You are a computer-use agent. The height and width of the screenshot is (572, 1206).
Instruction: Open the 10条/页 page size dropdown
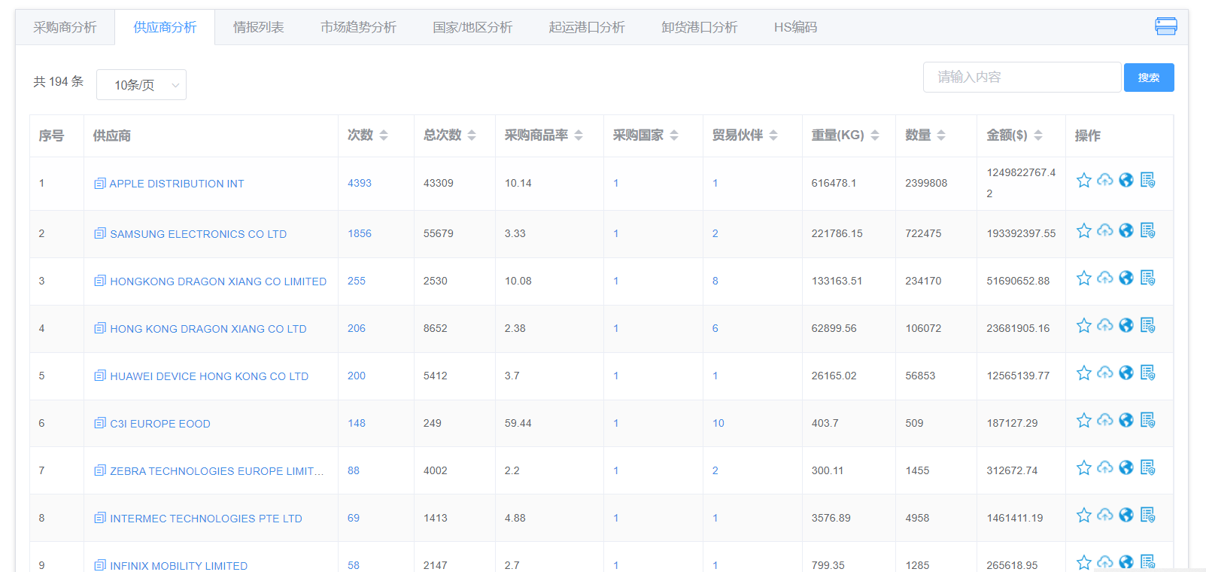coord(141,85)
